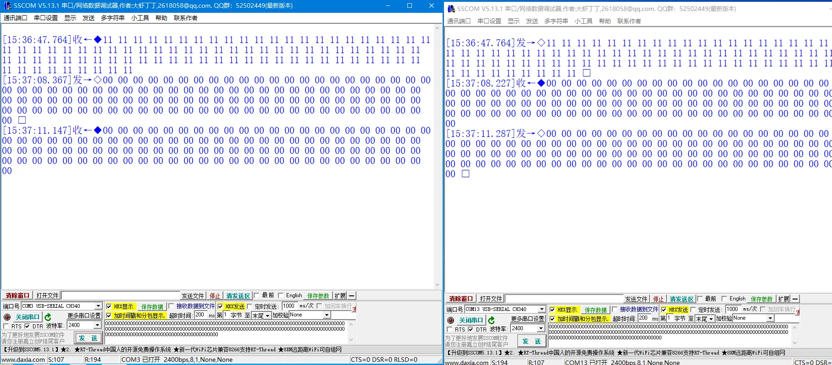Enable 定时发送 in COM3 window
The width and height of the screenshot is (832, 365).
pos(250,306)
